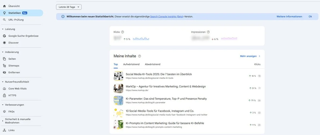Screen dimensions: 320x135
Task: Click the markop.de/blog/ki-parameter URL text
Action: [146, 102]
